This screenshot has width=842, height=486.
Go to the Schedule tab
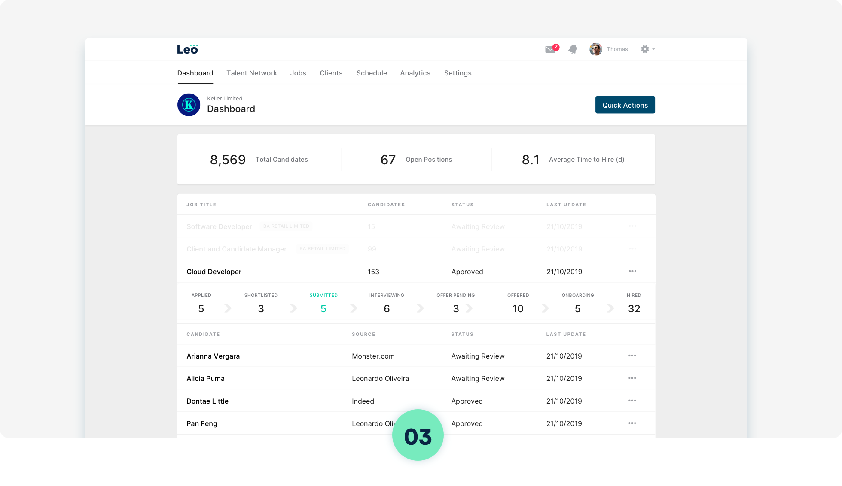372,73
